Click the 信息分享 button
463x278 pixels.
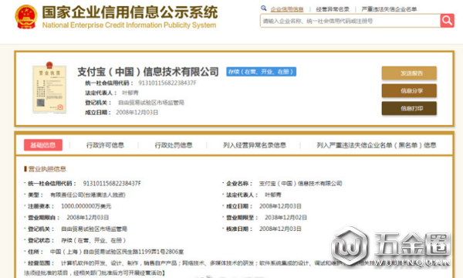click(409, 90)
